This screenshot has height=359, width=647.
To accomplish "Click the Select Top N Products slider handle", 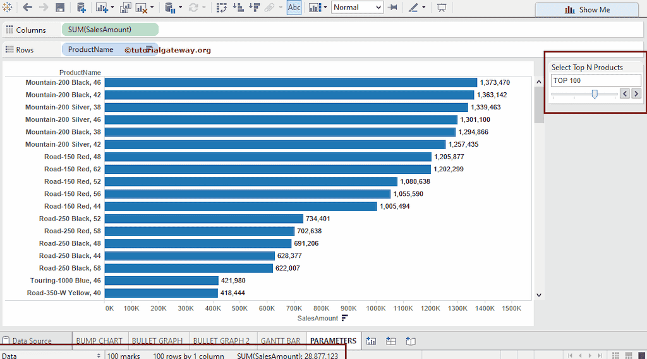I will point(595,94).
